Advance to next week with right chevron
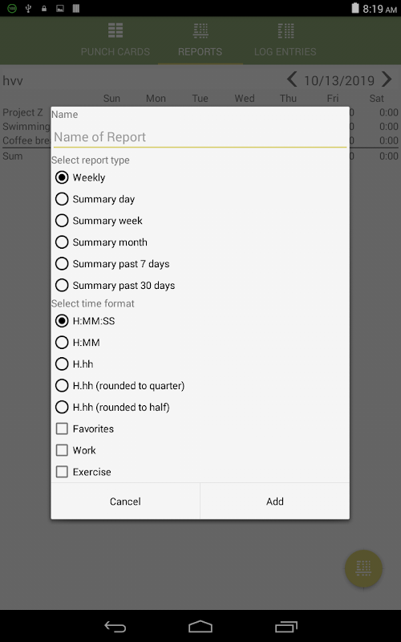Viewport: 401px width, 642px height. [x=387, y=79]
